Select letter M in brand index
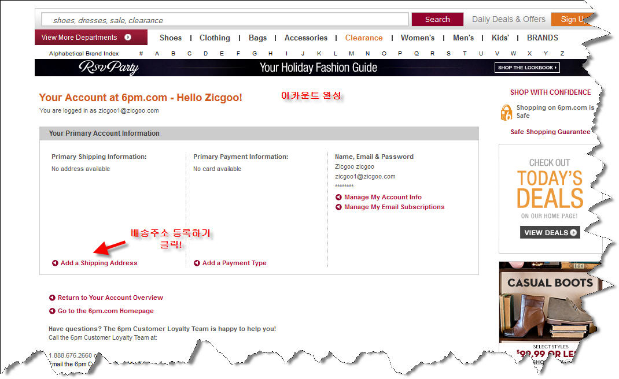Image resolution: width=619 pixels, height=379 pixels. coord(351,54)
